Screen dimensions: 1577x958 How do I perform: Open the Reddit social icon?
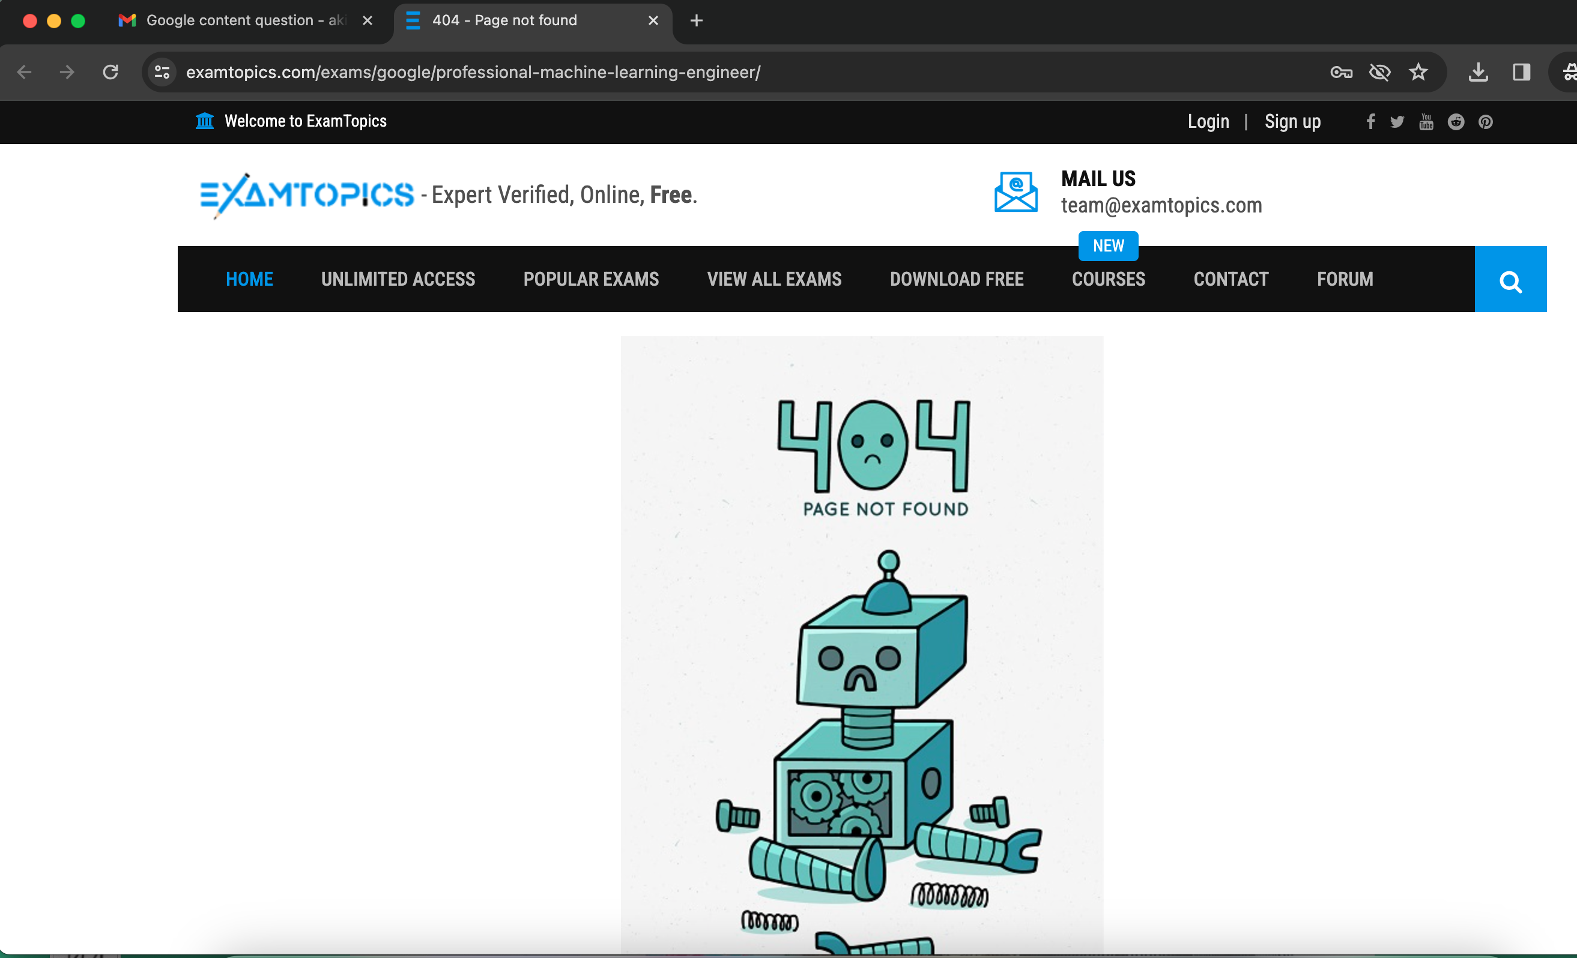(x=1456, y=121)
